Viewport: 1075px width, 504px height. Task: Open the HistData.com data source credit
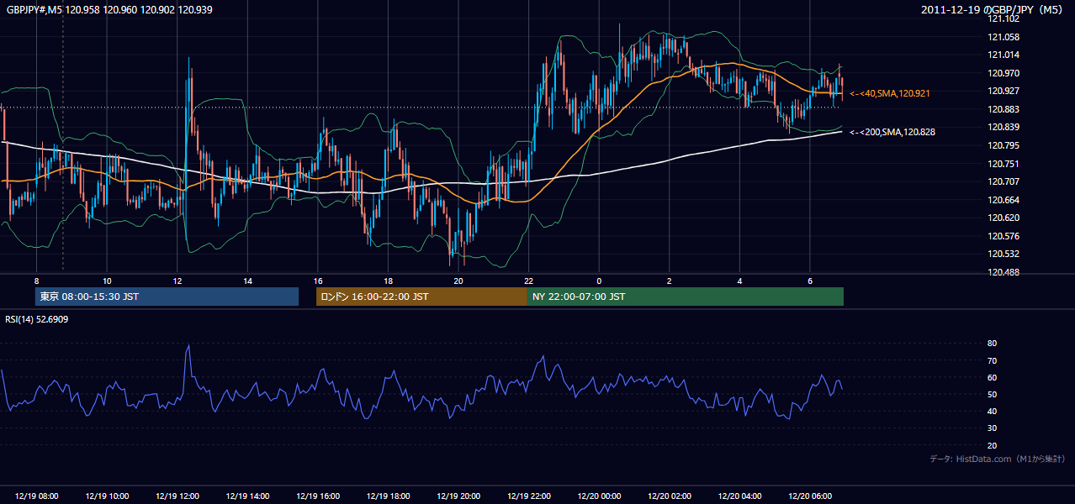(x=998, y=459)
